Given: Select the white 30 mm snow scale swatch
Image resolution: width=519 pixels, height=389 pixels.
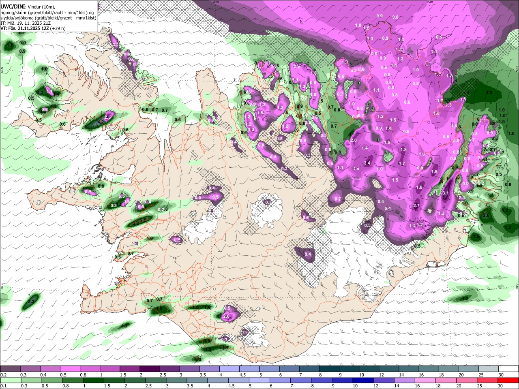Looking at the screenshot, I should [508, 369].
